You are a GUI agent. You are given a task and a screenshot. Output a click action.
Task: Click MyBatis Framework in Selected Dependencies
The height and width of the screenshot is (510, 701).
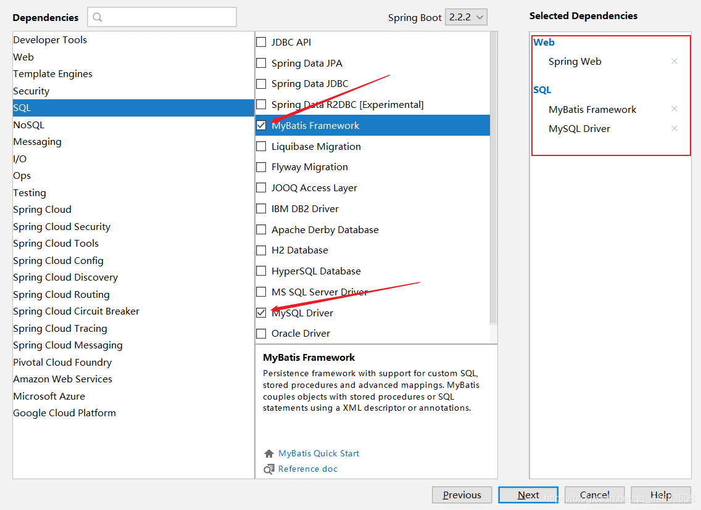592,110
